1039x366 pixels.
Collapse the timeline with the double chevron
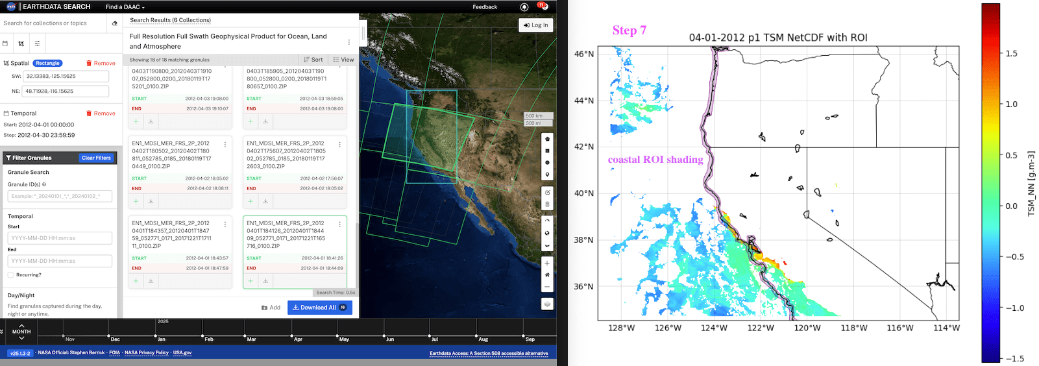point(2,331)
